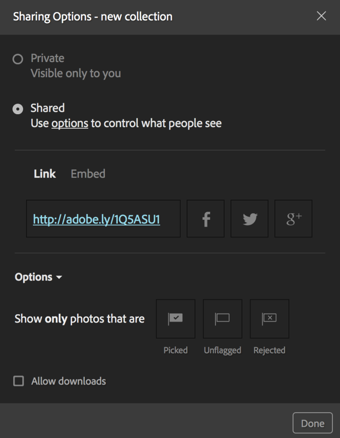The image size is (340, 438).
Task: Click the Visible only to you text
Action: (x=76, y=74)
